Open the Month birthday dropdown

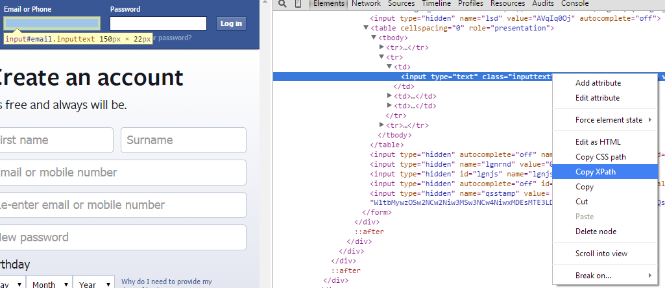point(49,283)
